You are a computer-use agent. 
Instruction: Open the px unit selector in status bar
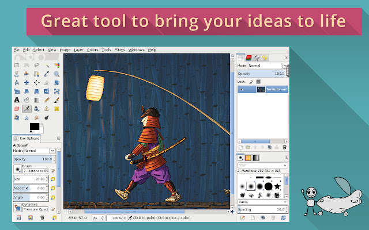click(99, 218)
